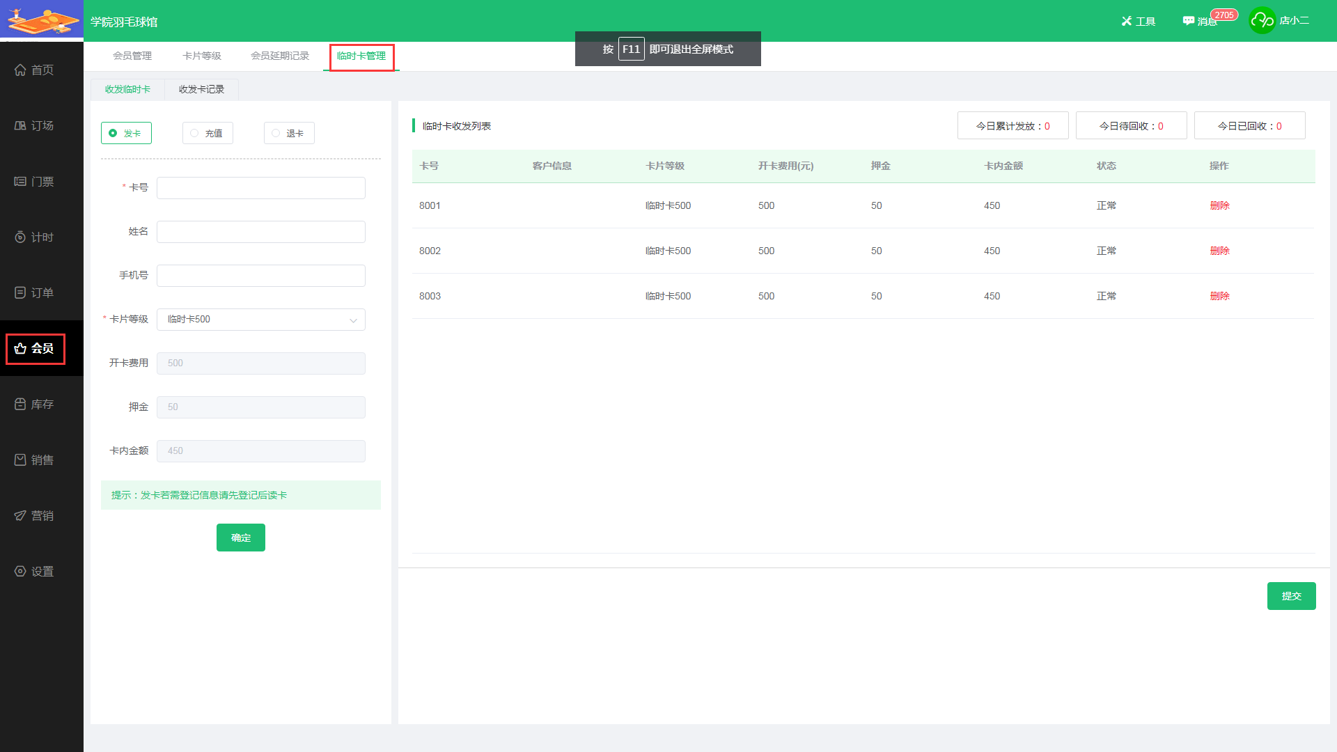Click the 提交 submit button
The height and width of the screenshot is (752, 1337).
(x=1290, y=596)
